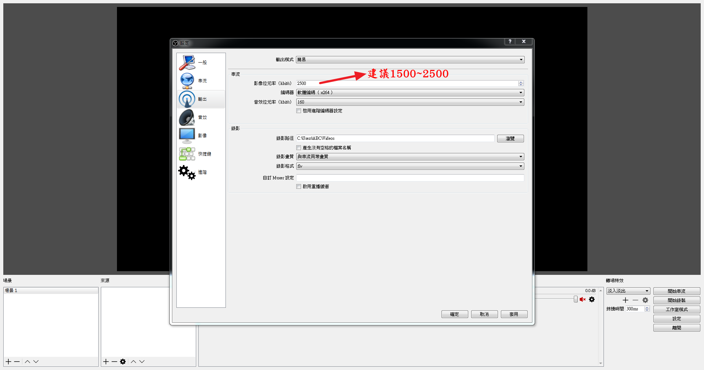Click the mixer panel vertical scrollbar
Screen dimensions: 704x370
(601, 327)
